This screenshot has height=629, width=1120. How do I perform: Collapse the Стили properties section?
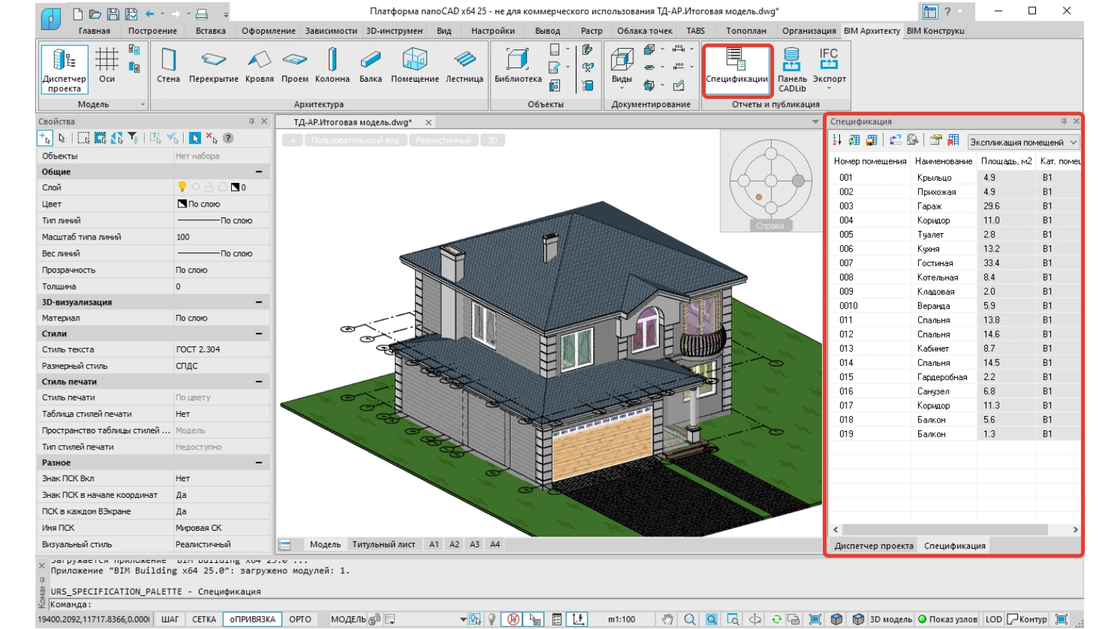click(258, 334)
